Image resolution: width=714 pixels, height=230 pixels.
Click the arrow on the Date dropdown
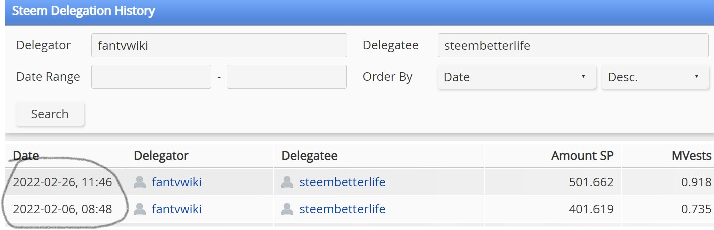(583, 76)
